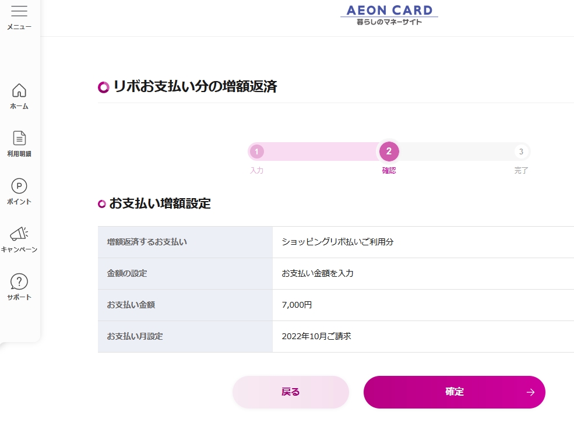Open the 利用明細 document icon
574x426 pixels.
(19, 138)
